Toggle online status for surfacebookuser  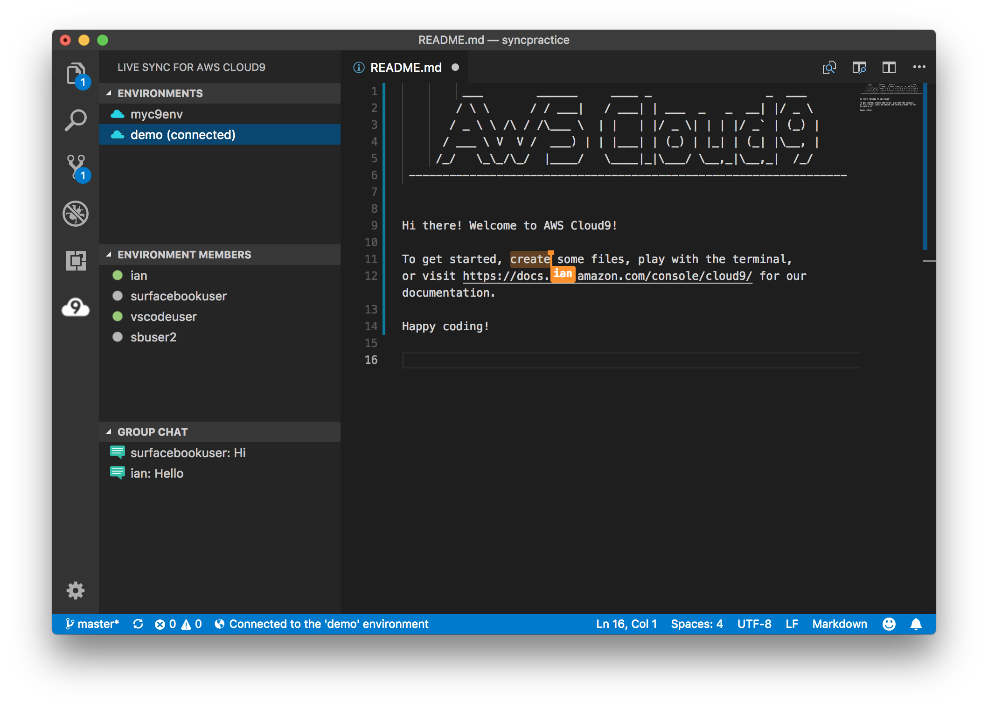click(119, 296)
